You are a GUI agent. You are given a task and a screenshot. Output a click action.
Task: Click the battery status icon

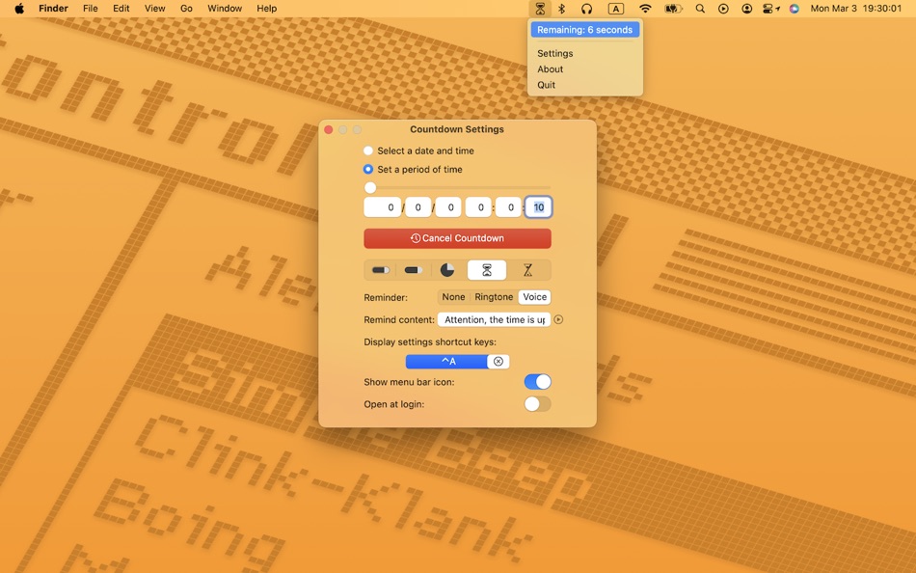pos(673,8)
